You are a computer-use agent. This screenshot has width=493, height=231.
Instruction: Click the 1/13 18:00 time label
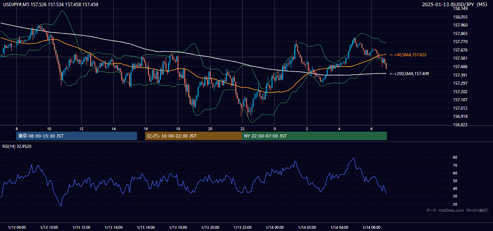[178, 228]
